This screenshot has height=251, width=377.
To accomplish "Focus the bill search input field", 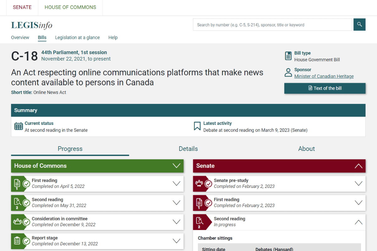I will tap(272, 25).
